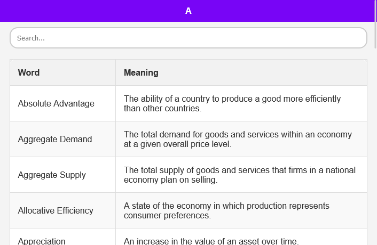Screen dimensions: 377x245
Task: Select the Absolute Advantage term
Action: click(x=56, y=103)
